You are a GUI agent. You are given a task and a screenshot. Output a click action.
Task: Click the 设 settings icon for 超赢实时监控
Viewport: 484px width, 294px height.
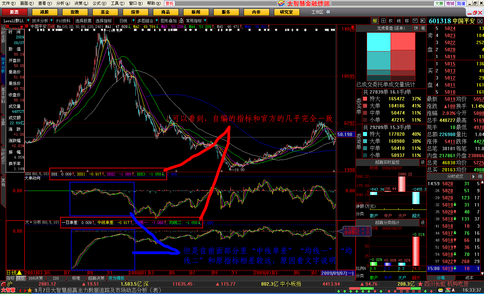pyautogui.click(x=423, y=162)
